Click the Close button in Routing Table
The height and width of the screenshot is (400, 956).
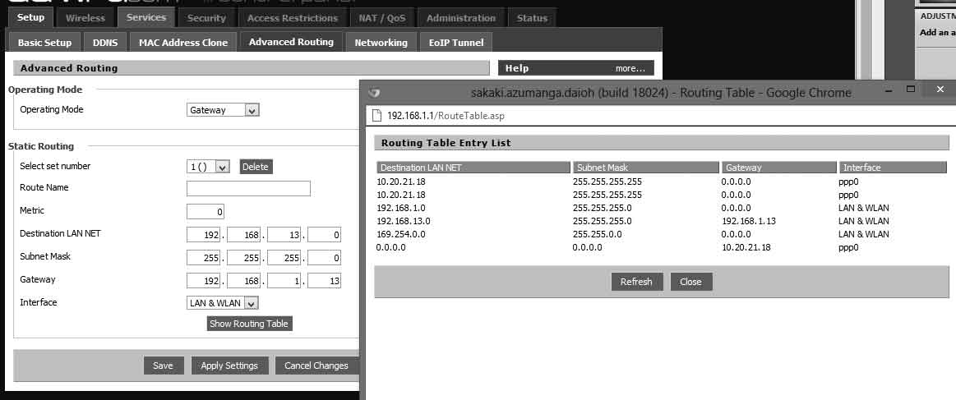pyautogui.click(x=690, y=282)
